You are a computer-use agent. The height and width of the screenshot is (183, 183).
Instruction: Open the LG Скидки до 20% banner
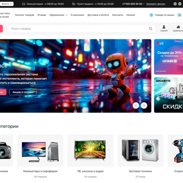pos(168,57)
